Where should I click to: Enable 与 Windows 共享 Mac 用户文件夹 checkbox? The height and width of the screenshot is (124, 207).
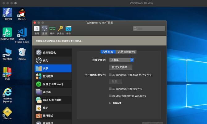click(110, 75)
